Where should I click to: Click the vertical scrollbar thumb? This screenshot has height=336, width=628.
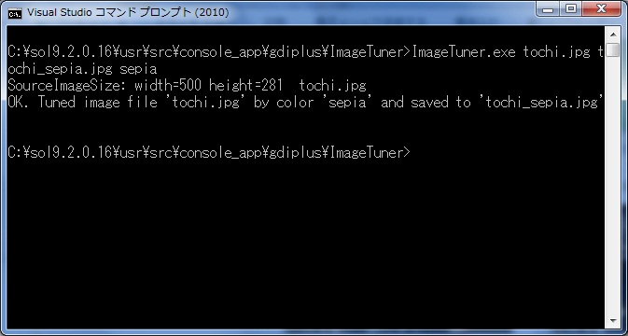(613, 50)
